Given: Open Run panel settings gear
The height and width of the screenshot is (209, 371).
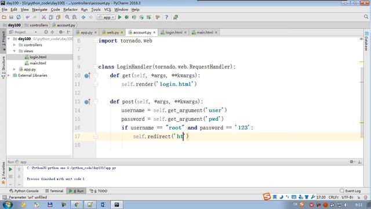Looking at the screenshot, I should 352,161.
